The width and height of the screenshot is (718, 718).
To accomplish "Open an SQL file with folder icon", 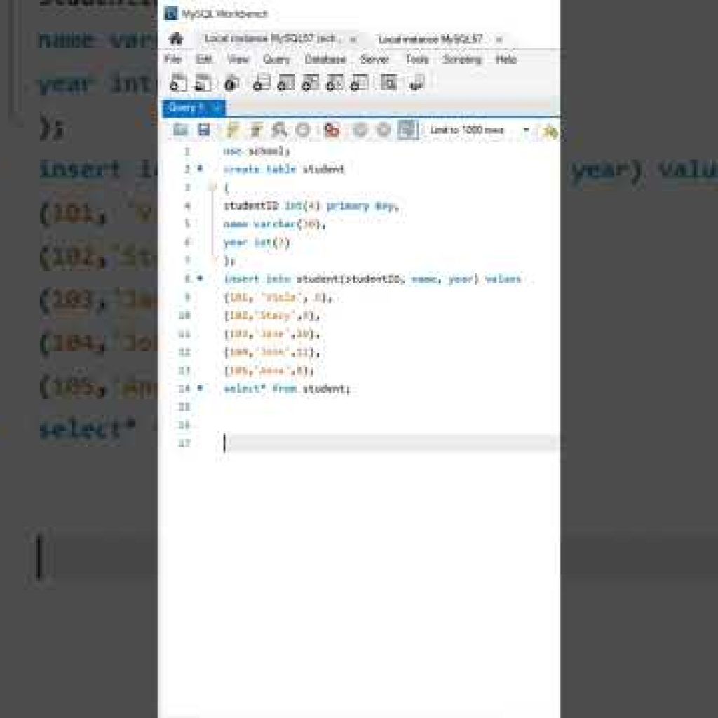I will [x=180, y=130].
